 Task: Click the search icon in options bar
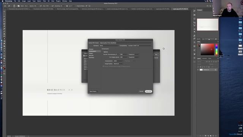click(x=210, y=6)
